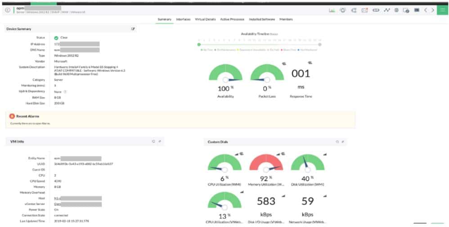Screen dimensions: 449x227
Task: Edit the Custom Dials panel
Action: click(343, 142)
